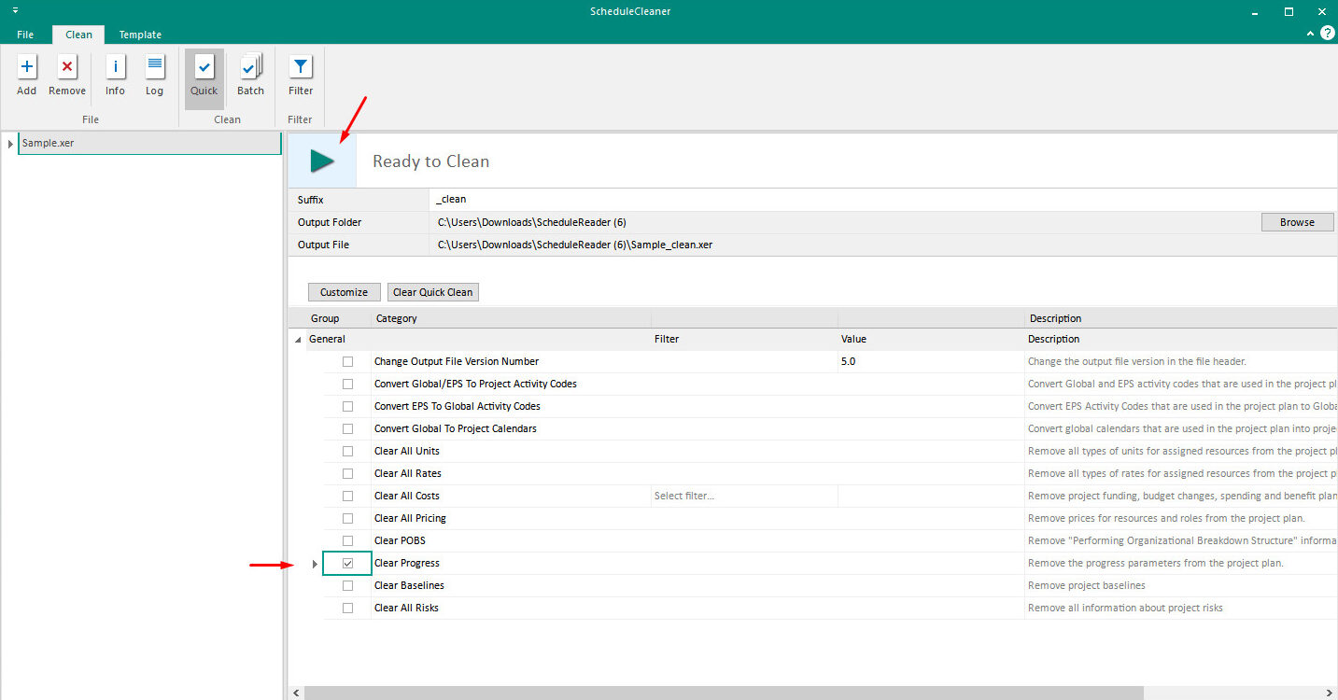Check Convert Global To Project Calendars
The image size is (1338, 700).
click(347, 428)
